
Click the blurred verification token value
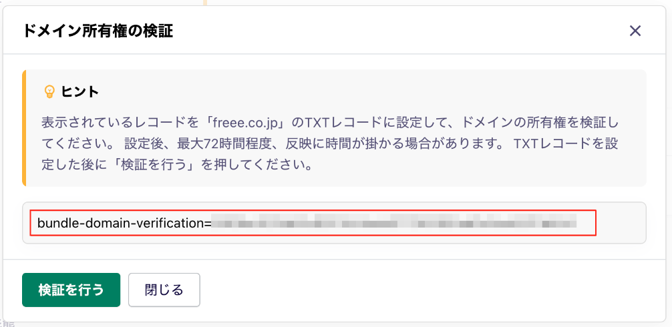coord(393,223)
